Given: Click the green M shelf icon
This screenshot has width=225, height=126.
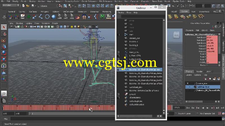Looking at the screenshot, I should 102,17.
